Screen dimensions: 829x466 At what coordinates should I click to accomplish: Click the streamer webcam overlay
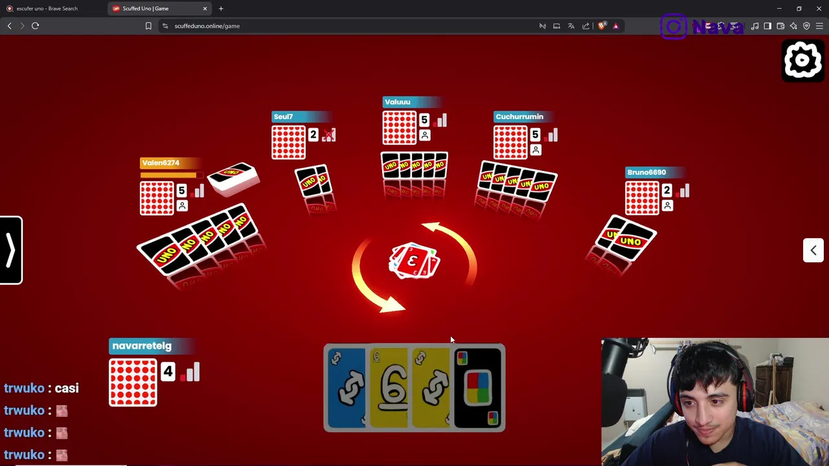point(715,402)
